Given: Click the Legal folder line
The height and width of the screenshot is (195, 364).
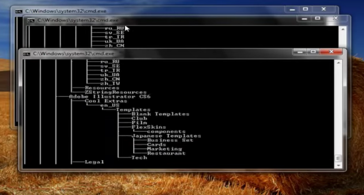Looking at the screenshot, I should click(x=94, y=162).
